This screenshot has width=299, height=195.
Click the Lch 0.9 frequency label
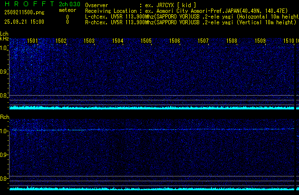[x=4, y=72]
